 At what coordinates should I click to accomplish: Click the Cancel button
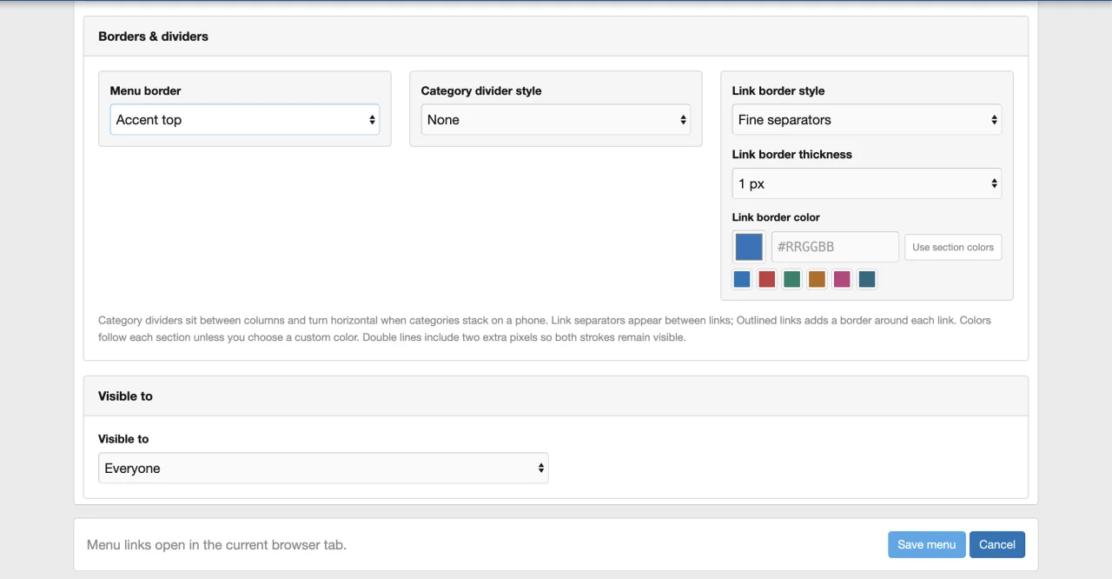pyautogui.click(x=997, y=544)
